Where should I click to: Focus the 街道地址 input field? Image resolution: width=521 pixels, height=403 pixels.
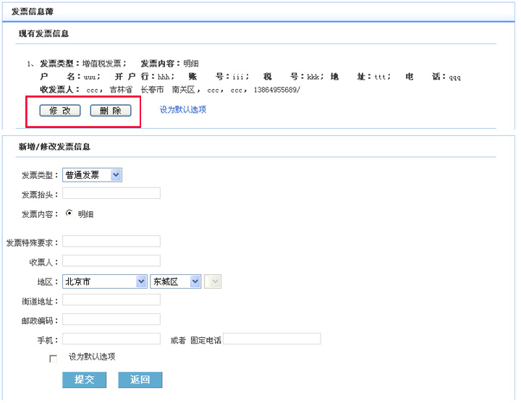click(x=111, y=300)
